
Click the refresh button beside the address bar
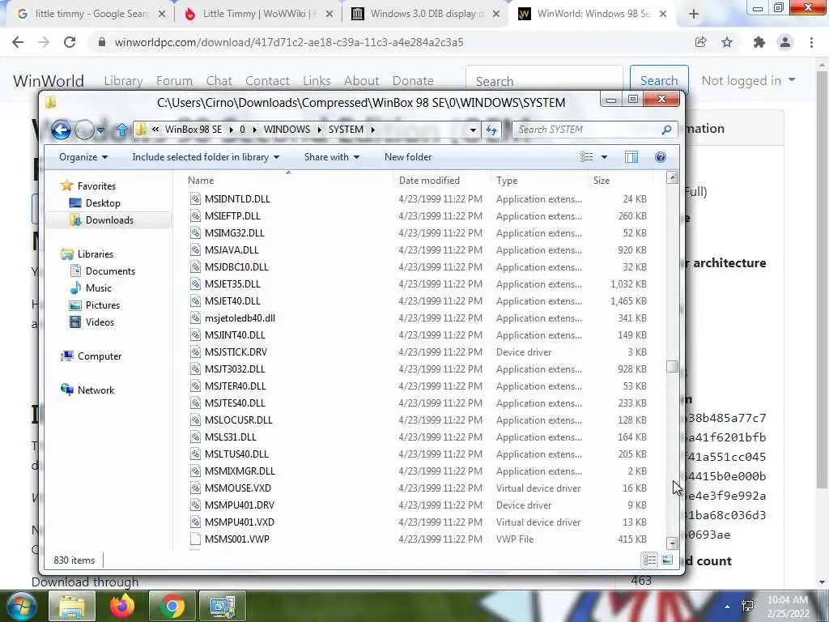point(491,130)
